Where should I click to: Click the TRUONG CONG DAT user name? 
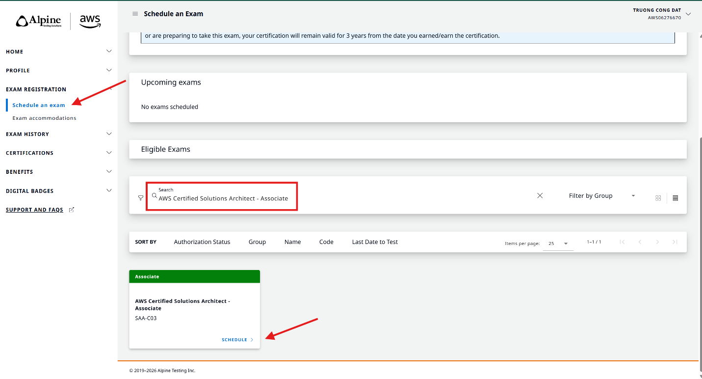click(x=657, y=10)
